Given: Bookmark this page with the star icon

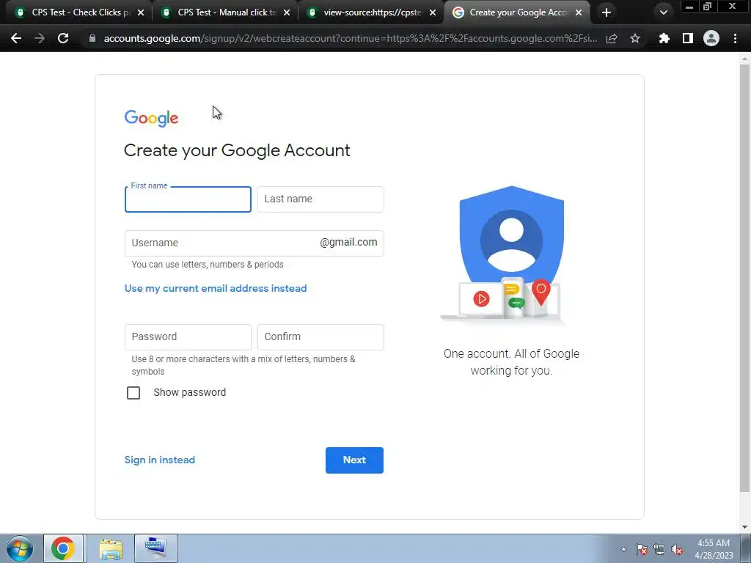Looking at the screenshot, I should (635, 38).
